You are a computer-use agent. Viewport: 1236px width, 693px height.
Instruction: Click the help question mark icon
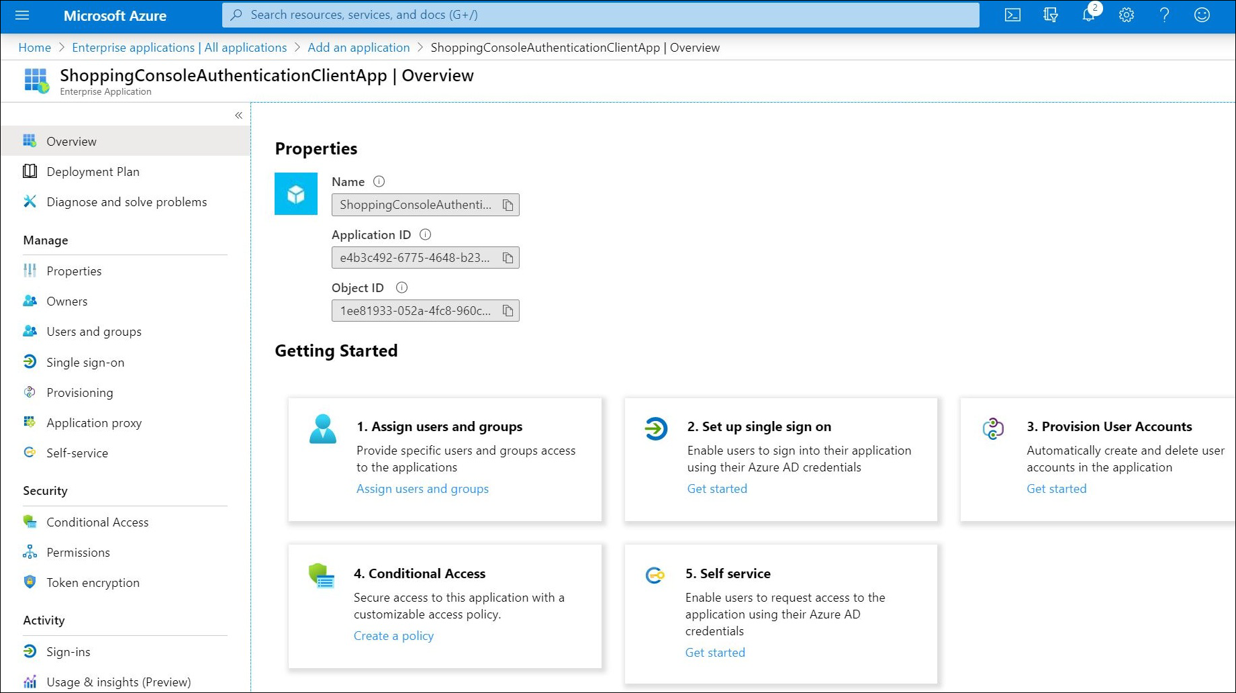1164,15
